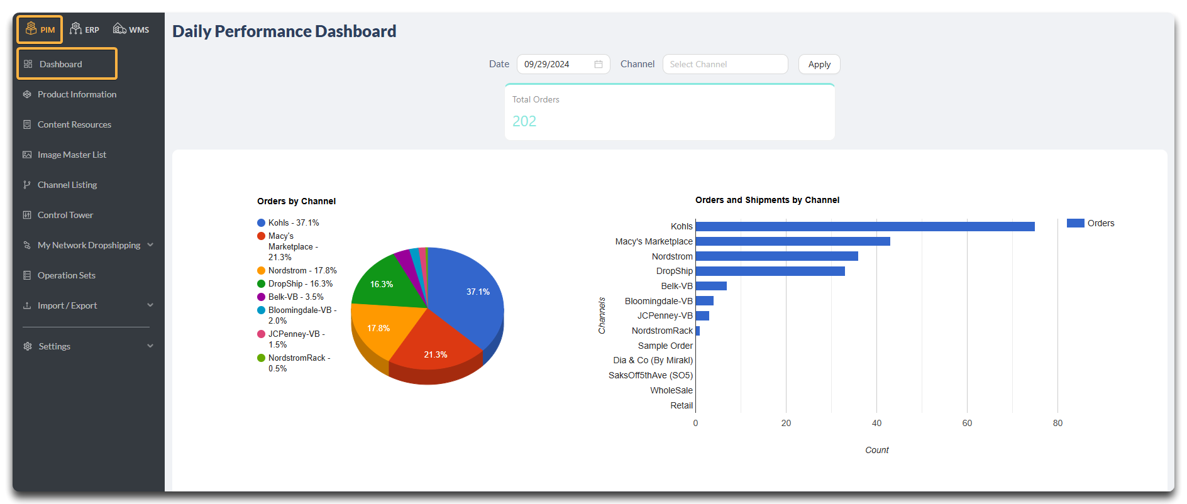Click the Apply button
This screenshot has height=504, width=1187.
819,64
